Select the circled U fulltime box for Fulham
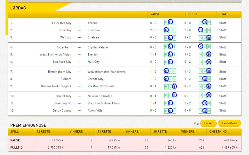This screenshot has width=249, height=155. pyautogui.click(x=205, y=79)
